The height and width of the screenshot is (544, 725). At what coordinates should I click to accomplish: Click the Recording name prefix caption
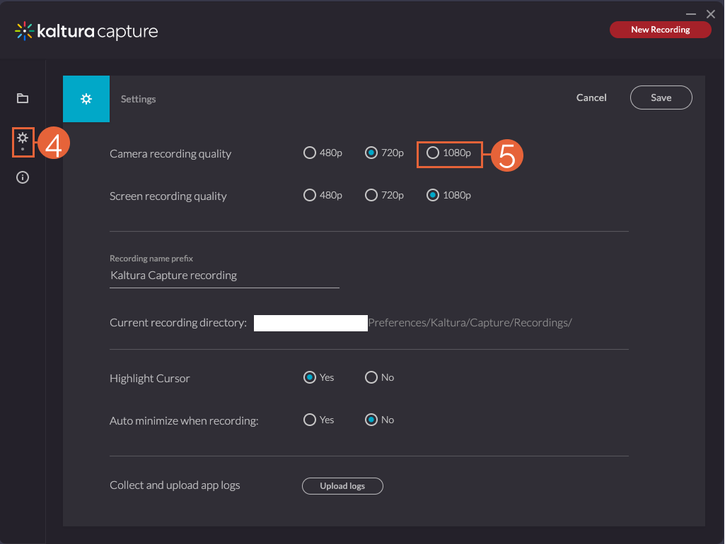(x=151, y=259)
